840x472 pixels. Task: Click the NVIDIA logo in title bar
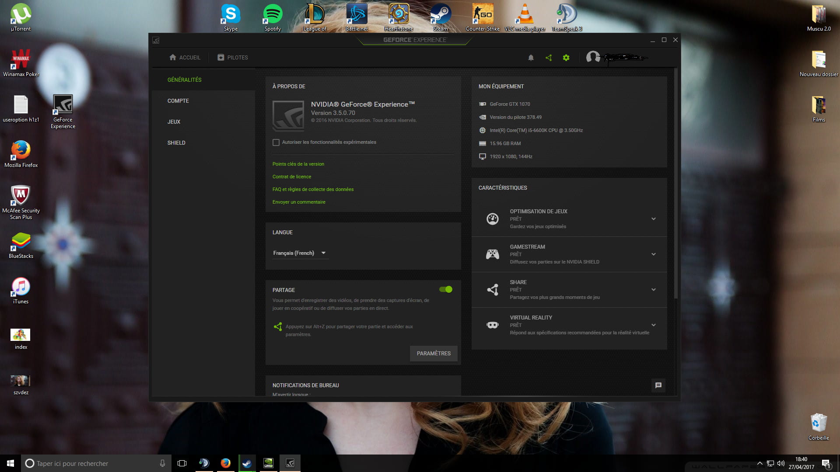156,40
